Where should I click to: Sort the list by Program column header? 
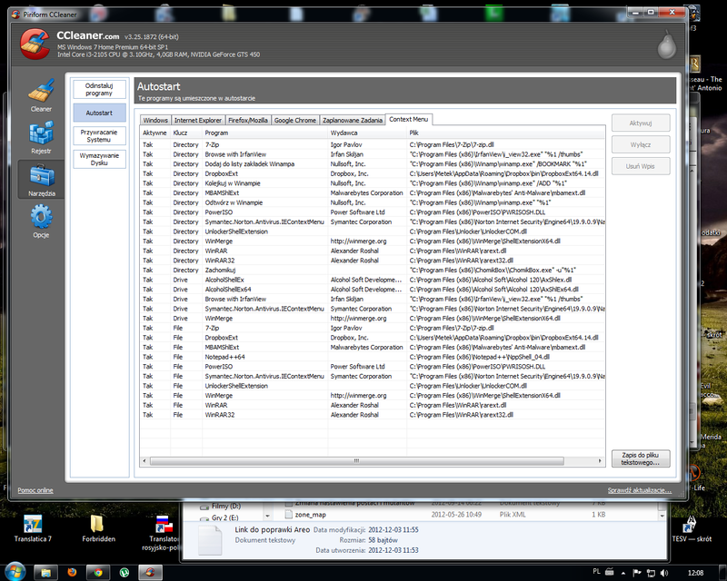point(218,133)
